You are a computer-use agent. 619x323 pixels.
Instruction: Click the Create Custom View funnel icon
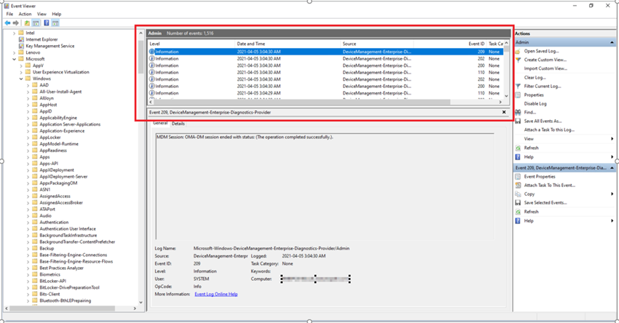click(x=518, y=60)
